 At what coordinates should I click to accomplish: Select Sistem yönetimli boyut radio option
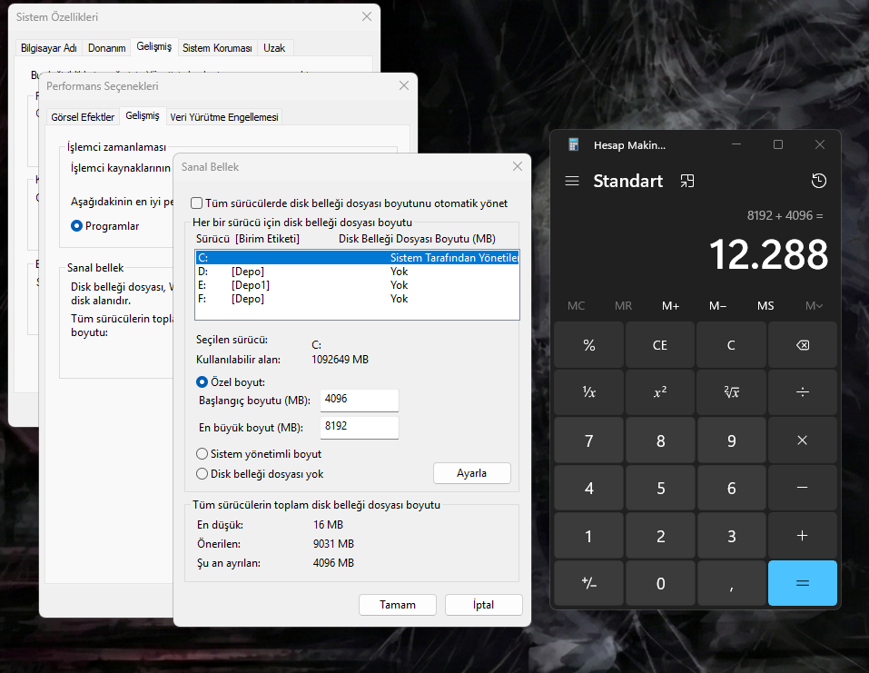tap(202, 453)
